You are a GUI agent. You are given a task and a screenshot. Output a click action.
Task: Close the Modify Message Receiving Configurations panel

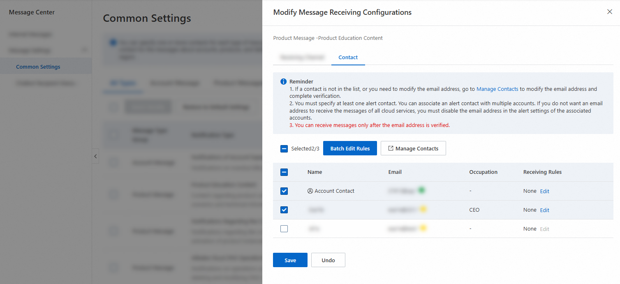point(610,12)
